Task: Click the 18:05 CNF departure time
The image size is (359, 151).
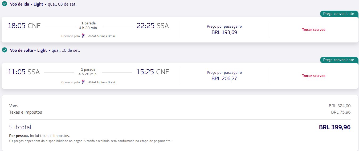Action: (x=24, y=26)
